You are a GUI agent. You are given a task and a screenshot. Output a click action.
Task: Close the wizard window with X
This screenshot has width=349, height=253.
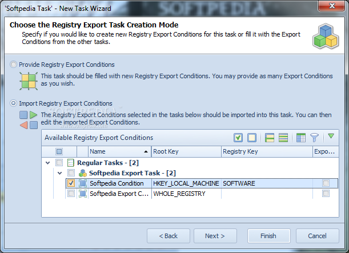332,6
